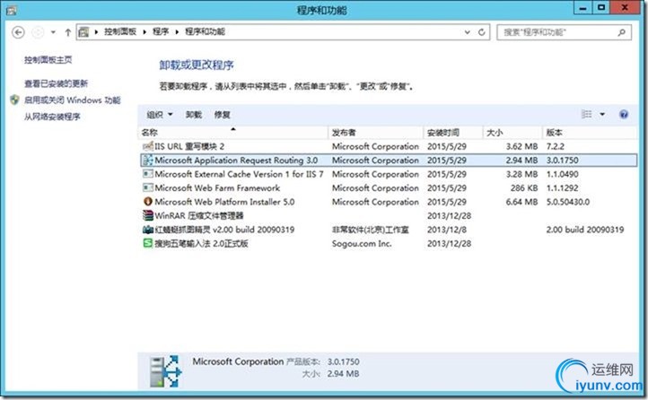Select 程序 breadcrumb in address bar

[161, 31]
